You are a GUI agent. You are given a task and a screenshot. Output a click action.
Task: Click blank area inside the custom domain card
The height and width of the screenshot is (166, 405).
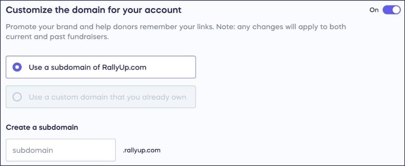pyautogui.click(x=191, y=97)
